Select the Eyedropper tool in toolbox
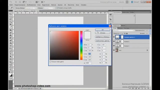 10,27
